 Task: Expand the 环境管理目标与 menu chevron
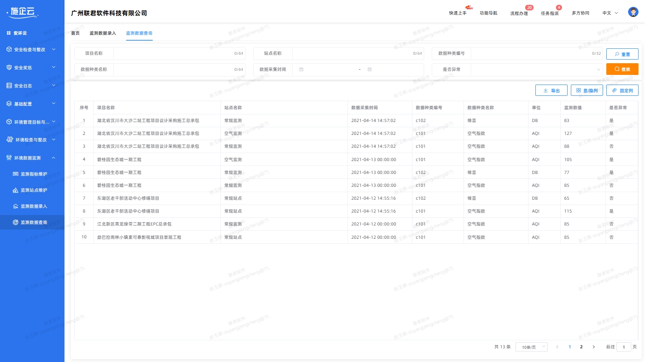54,122
